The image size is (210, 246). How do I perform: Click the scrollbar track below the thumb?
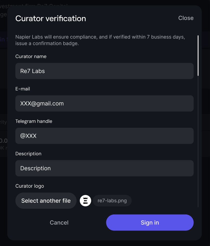[198, 140]
